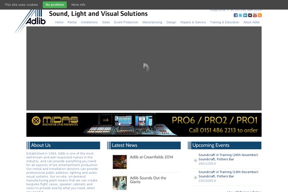
Task: Open the Installations menu item
Action: tap(89, 22)
